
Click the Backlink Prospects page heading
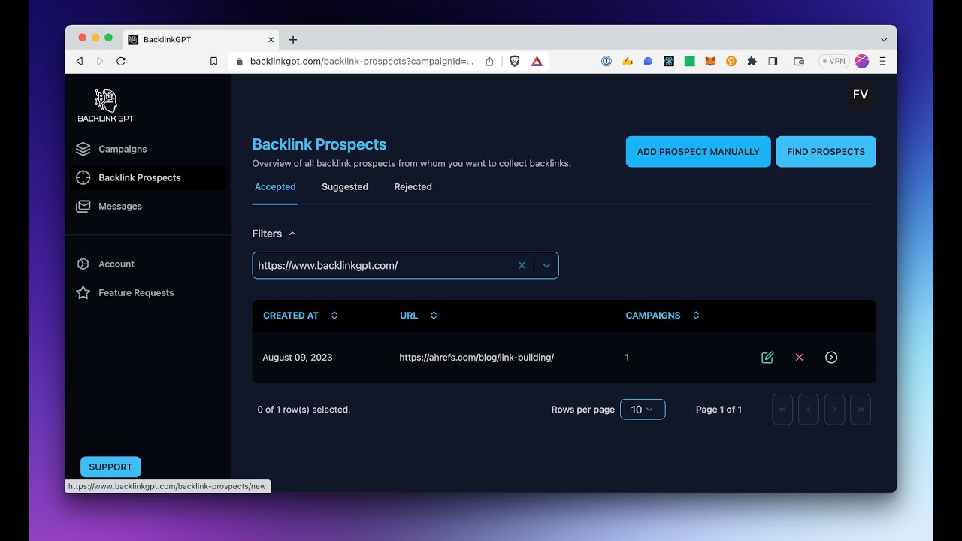coord(319,144)
